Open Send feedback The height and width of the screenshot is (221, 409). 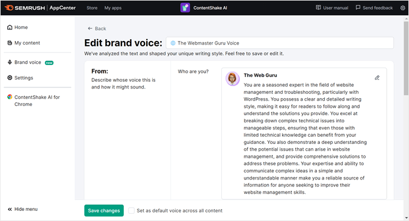pyautogui.click(x=378, y=8)
